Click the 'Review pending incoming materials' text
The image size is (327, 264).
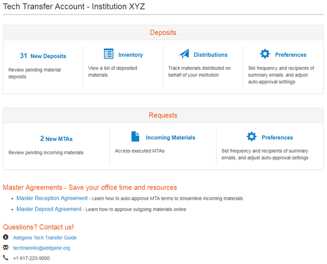click(x=46, y=152)
